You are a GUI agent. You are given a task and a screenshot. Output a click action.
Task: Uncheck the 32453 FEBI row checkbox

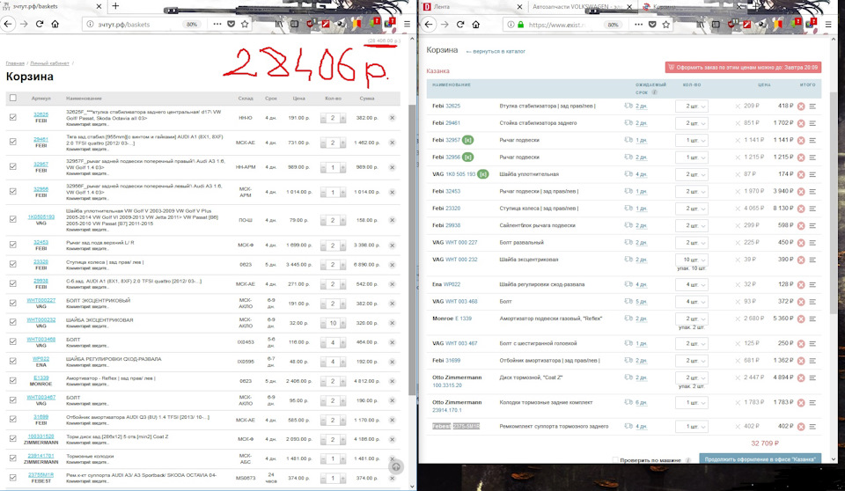pyautogui.click(x=13, y=245)
